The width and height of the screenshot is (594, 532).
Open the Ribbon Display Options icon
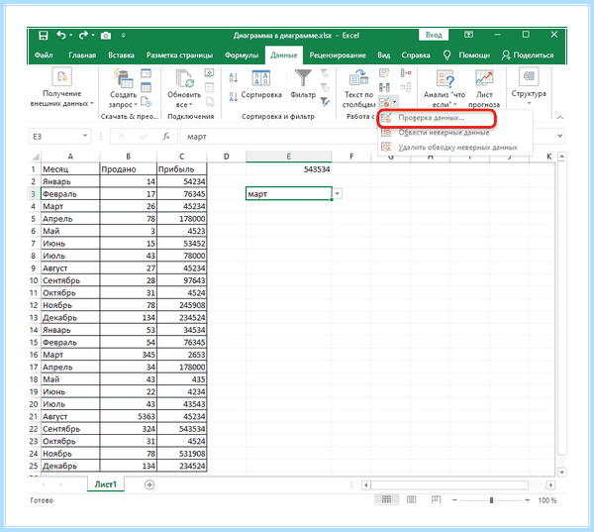[468, 35]
